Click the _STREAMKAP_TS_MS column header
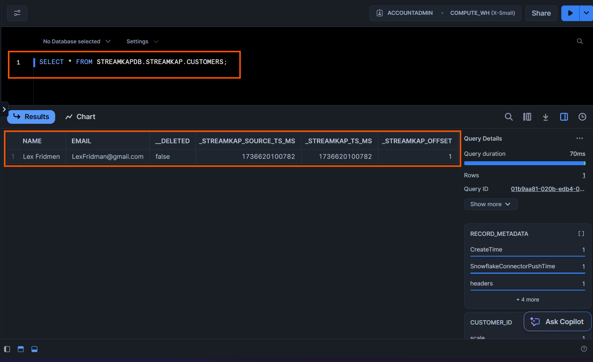This screenshot has height=362, width=593. click(x=339, y=141)
